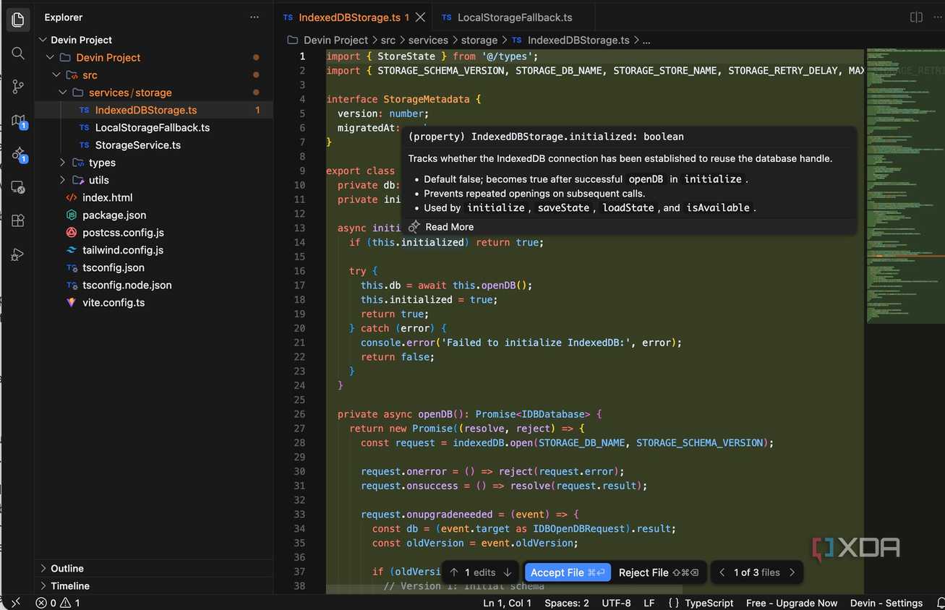Open the Run and Debug view
The height and width of the screenshot is (610, 945).
click(18, 254)
